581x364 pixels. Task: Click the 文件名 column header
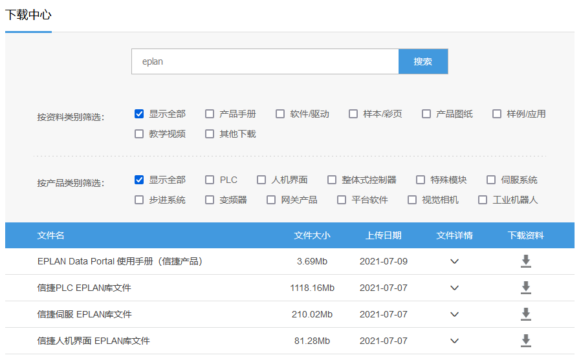pyautogui.click(x=50, y=235)
